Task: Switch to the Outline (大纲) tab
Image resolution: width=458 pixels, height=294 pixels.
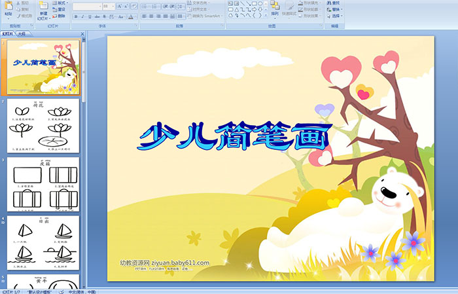Action: (22, 34)
